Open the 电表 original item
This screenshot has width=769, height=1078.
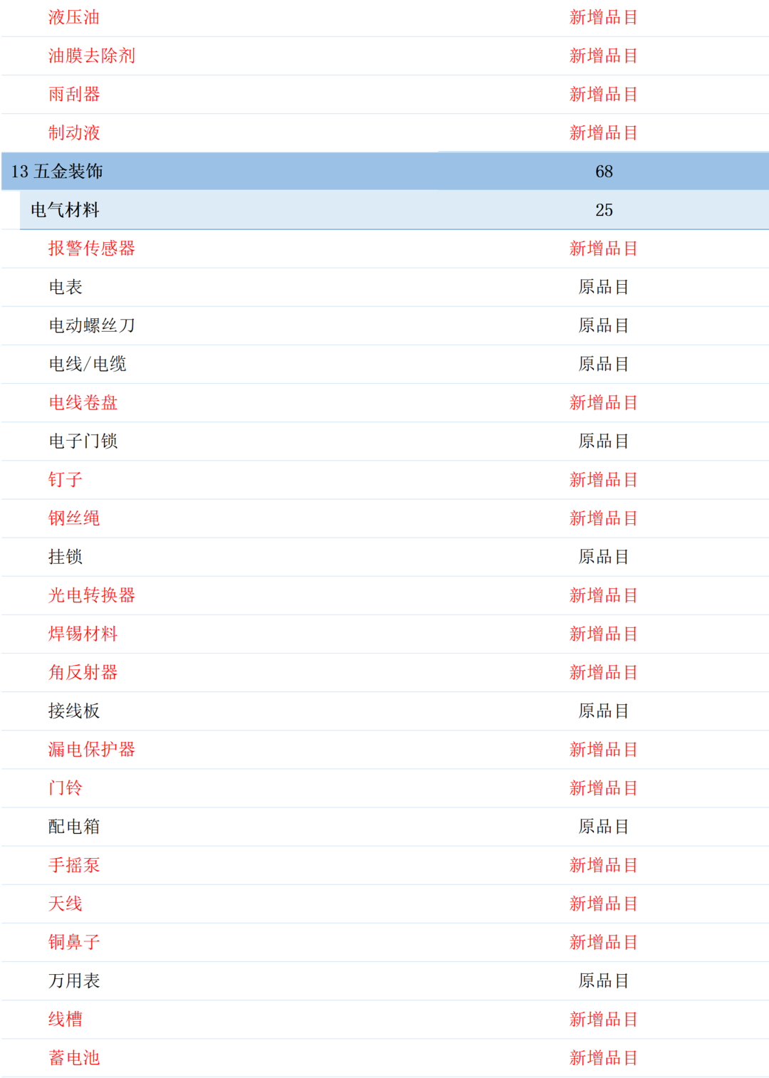tap(65, 287)
